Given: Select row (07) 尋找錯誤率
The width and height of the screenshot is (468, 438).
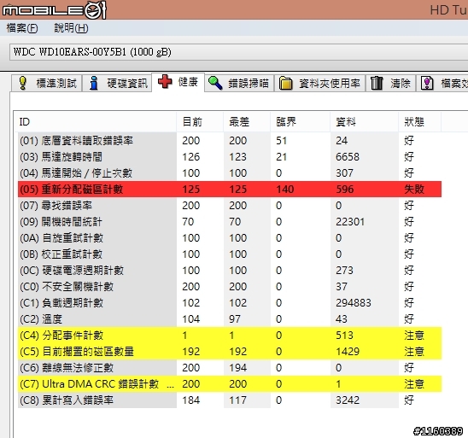Looking at the screenshot, I should [x=230, y=205].
